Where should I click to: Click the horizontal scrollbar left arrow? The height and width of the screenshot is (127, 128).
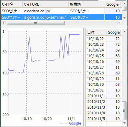4,23
